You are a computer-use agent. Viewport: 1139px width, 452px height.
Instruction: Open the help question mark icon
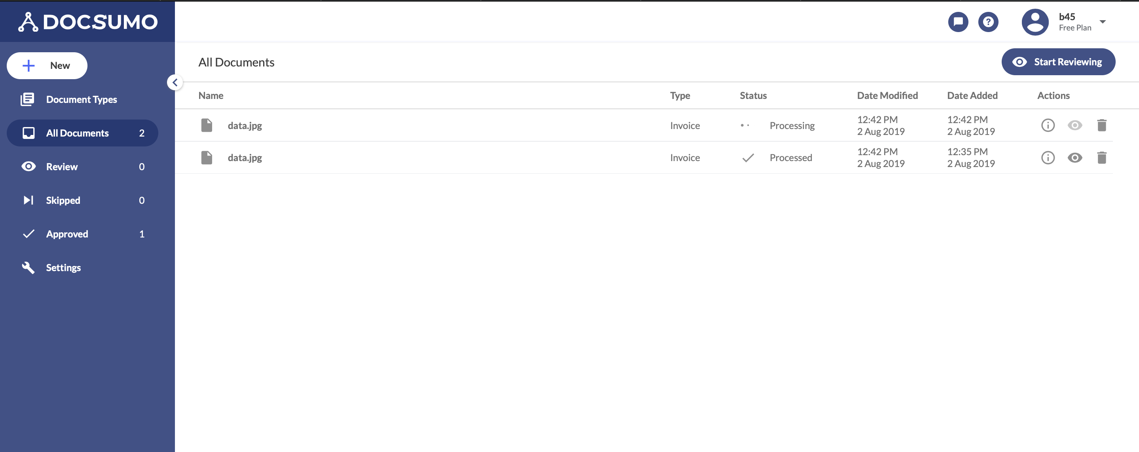point(988,22)
